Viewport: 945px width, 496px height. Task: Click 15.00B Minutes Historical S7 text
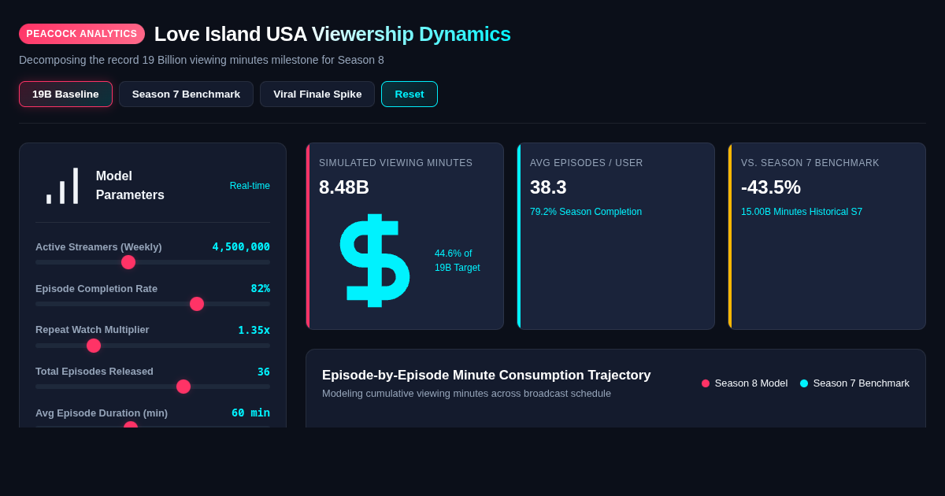tap(802, 212)
